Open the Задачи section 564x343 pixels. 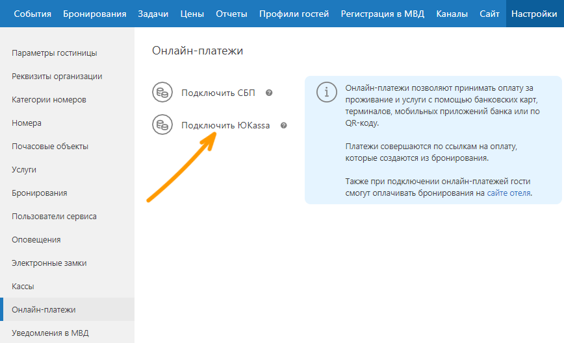153,14
